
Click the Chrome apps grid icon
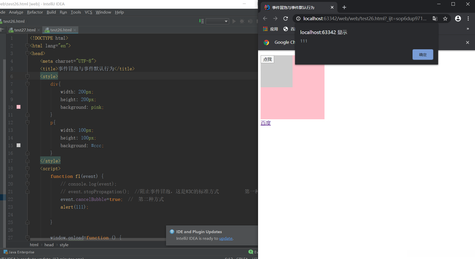click(x=265, y=29)
